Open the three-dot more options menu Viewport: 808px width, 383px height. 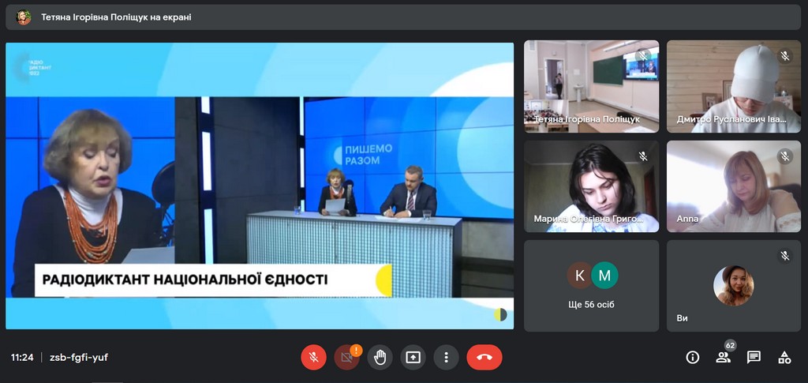[446, 357]
